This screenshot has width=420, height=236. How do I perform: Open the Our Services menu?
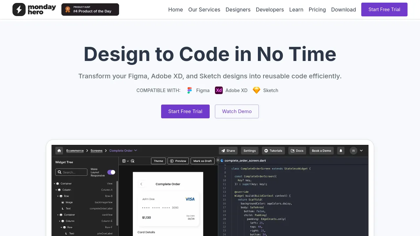pyautogui.click(x=204, y=10)
